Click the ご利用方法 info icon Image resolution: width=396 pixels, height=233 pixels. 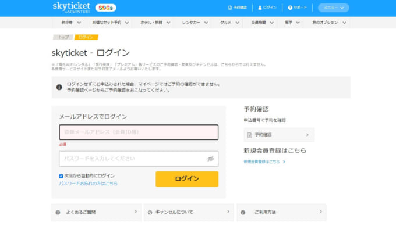coord(243,212)
